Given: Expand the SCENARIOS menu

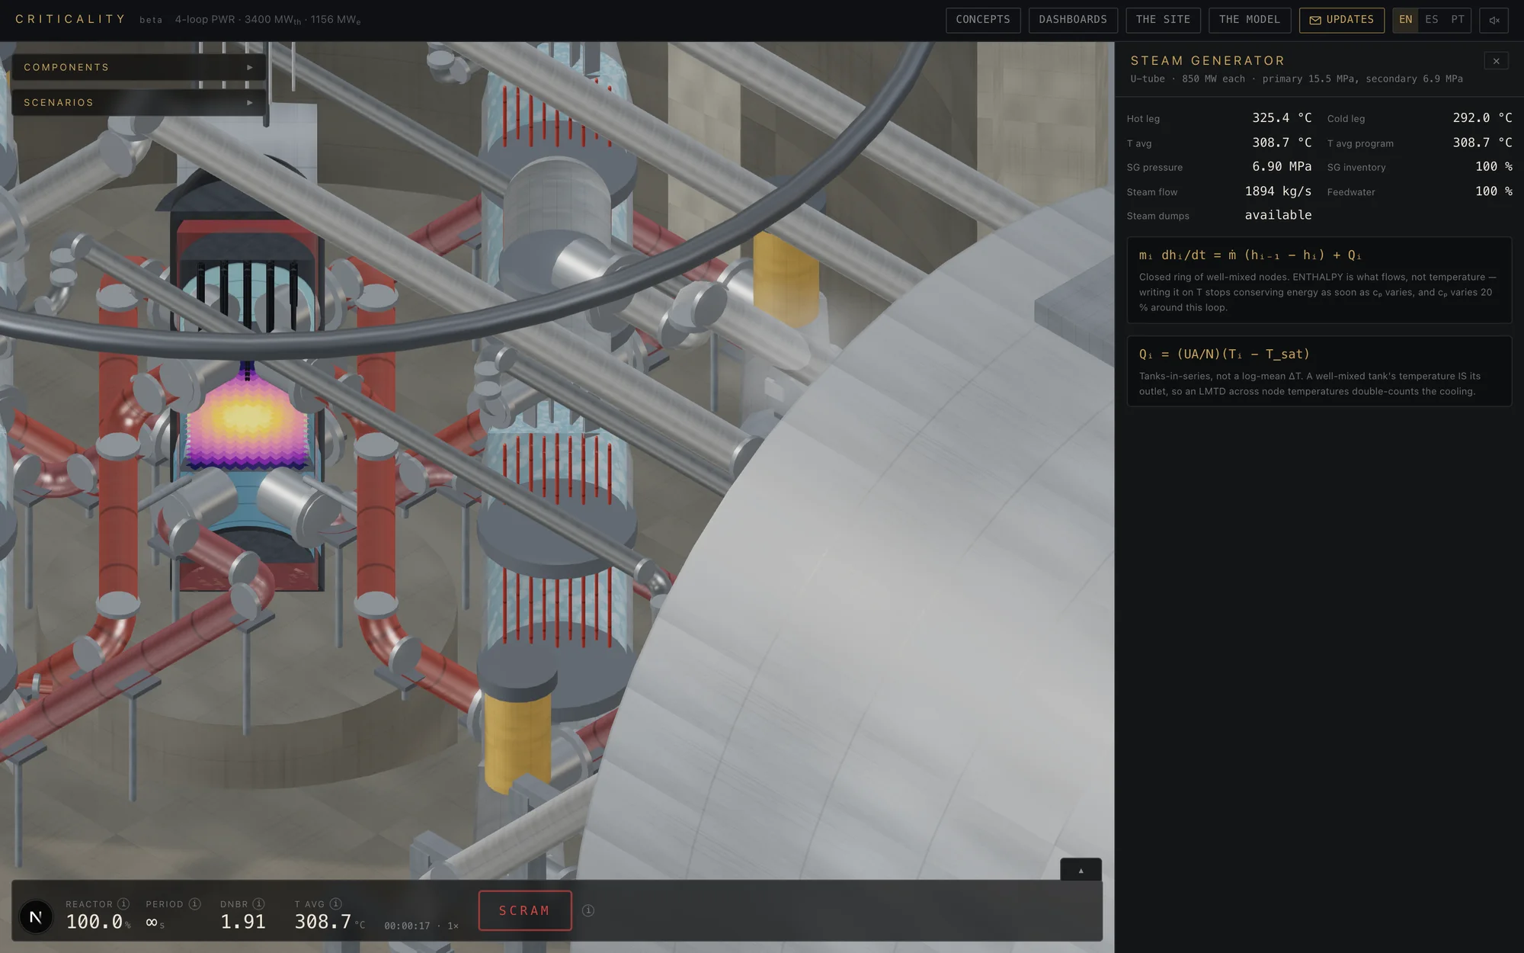Looking at the screenshot, I should click(139, 102).
